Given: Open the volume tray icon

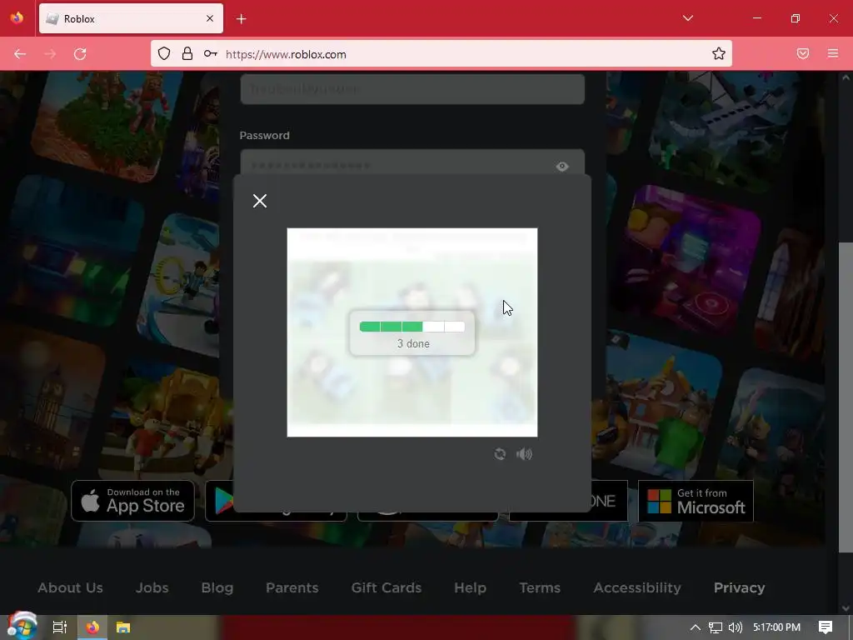Looking at the screenshot, I should [735, 627].
